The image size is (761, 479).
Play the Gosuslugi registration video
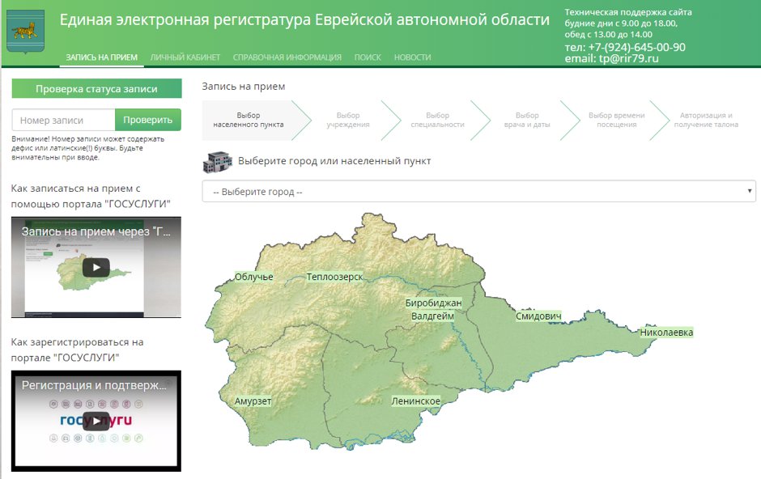pos(96,421)
